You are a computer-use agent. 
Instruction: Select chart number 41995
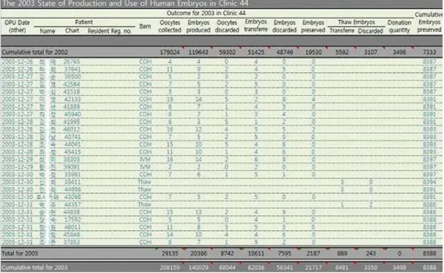[x=72, y=122]
